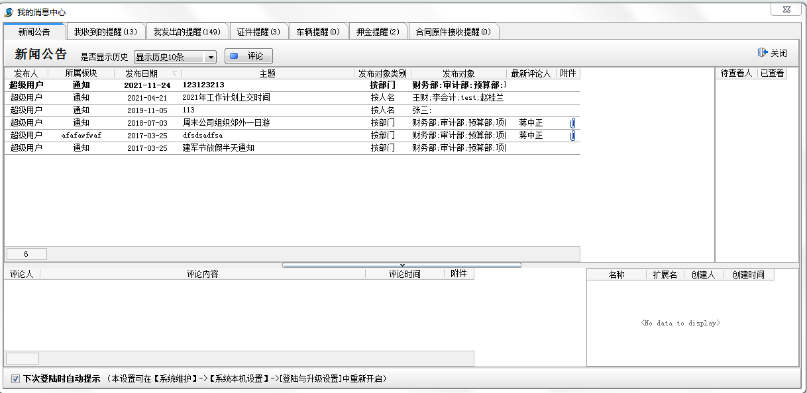Click the 评论内容 column header
Viewport: 807px width, 393px height.
[202, 274]
